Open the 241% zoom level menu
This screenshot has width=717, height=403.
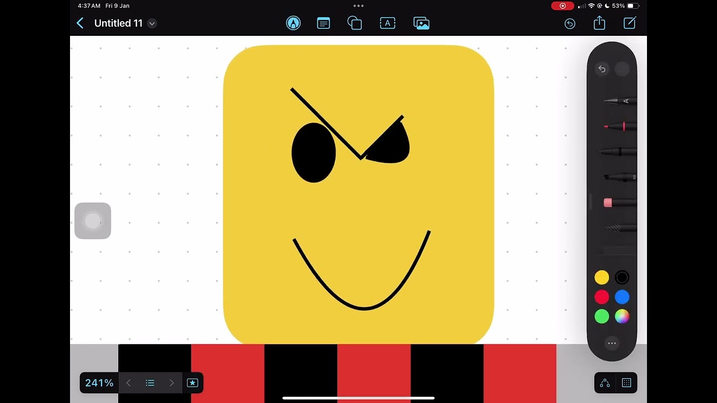(99, 383)
